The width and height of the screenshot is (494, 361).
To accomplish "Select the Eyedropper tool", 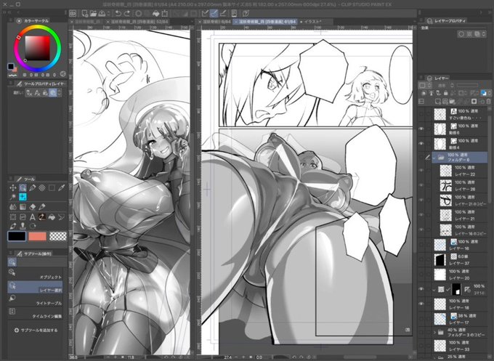I will 62,188.
